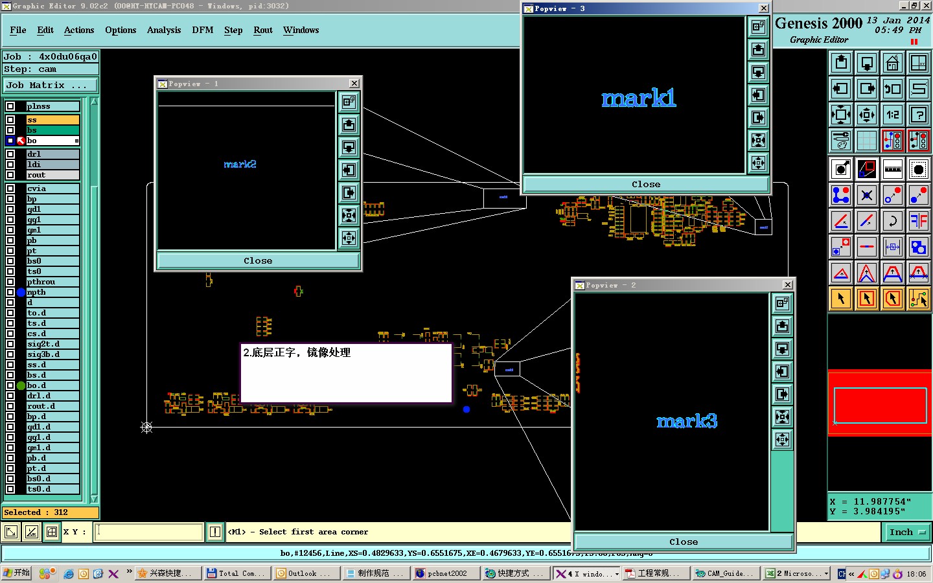Click the previous view (undo zoom) icon
Viewport: 933px width, 583px height.
coord(893,89)
